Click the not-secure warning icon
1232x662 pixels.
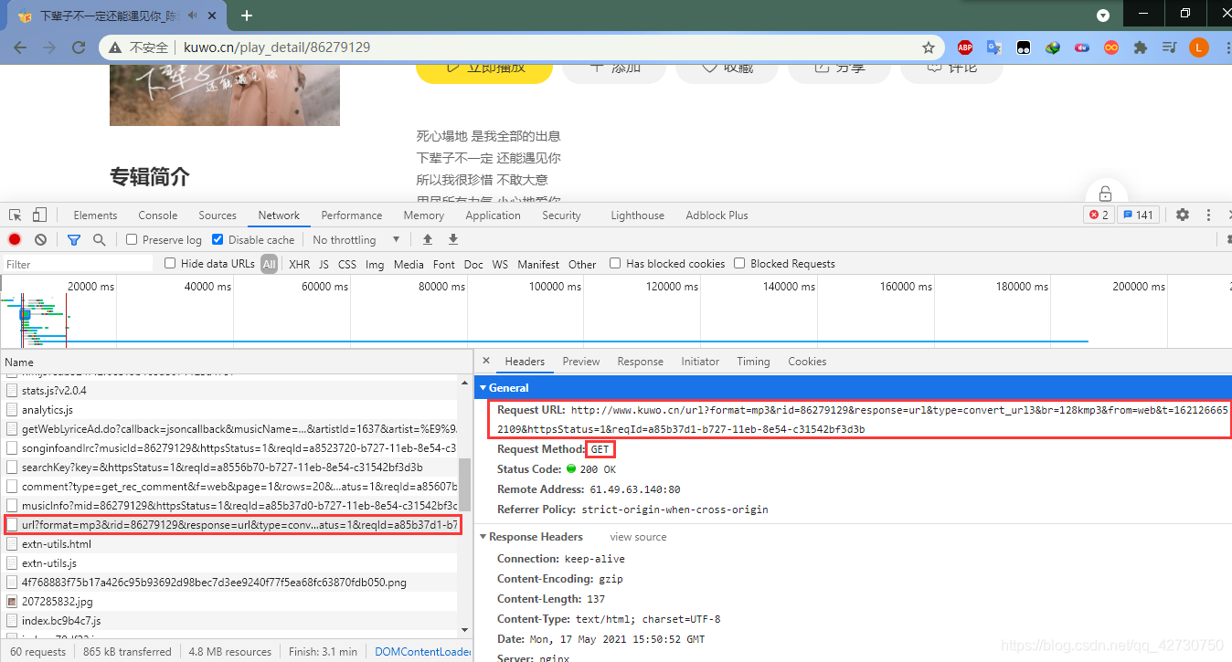point(115,47)
